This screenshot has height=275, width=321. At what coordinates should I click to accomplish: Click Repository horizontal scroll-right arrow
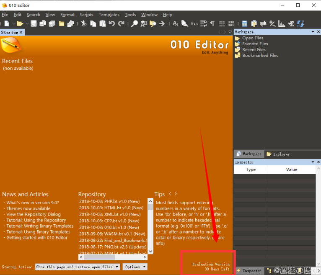pyautogui.click(x=145, y=257)
